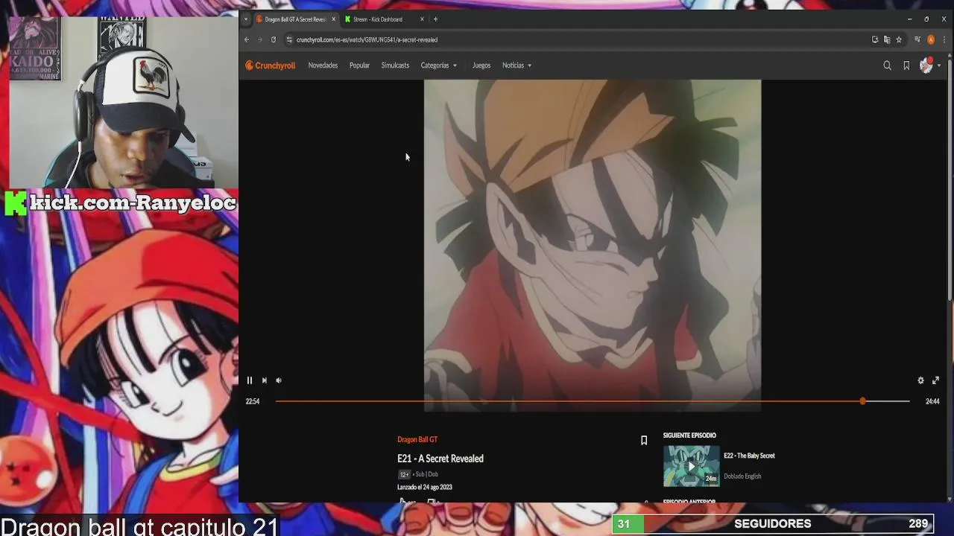Open the Chrome profile avatar
This screenshot has width=954, height=536.
pos(930,39)
